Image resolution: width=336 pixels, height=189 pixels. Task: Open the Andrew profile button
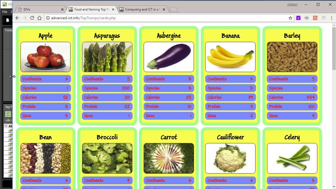pyautogui.click(x=292, y=5)
